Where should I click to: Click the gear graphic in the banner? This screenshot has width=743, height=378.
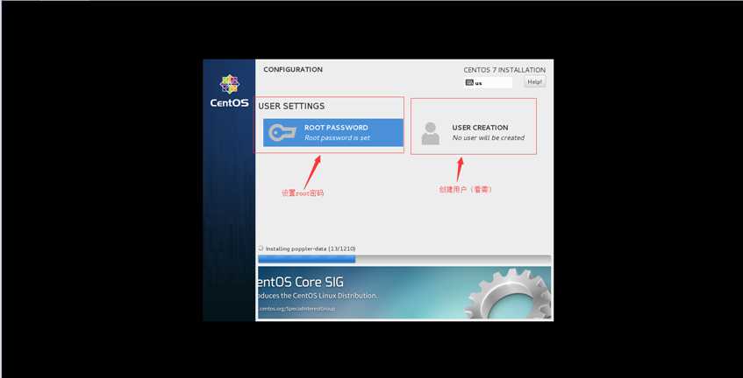pos(509,293)
